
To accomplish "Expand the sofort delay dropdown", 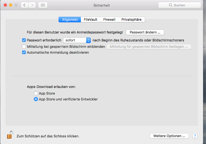I will (77, 40).
